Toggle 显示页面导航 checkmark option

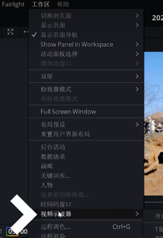coord(86,35)
